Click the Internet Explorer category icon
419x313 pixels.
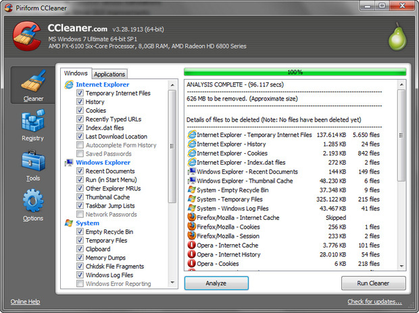coord(69,84)
